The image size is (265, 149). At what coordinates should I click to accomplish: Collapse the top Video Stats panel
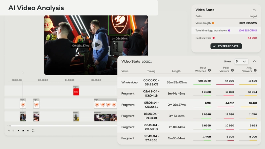point(254,10)
